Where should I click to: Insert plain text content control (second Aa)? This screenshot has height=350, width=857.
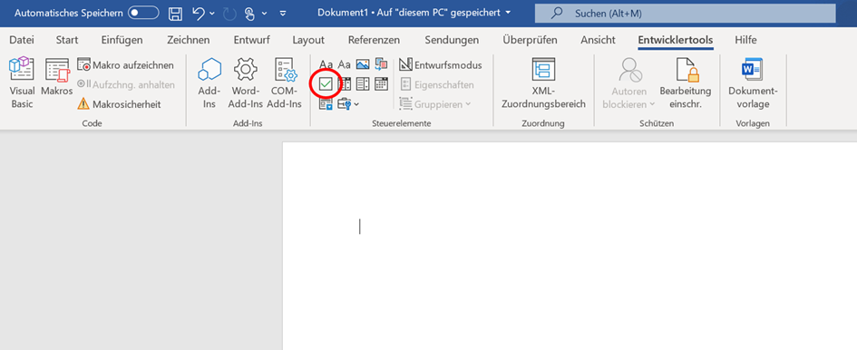(345, 64)
